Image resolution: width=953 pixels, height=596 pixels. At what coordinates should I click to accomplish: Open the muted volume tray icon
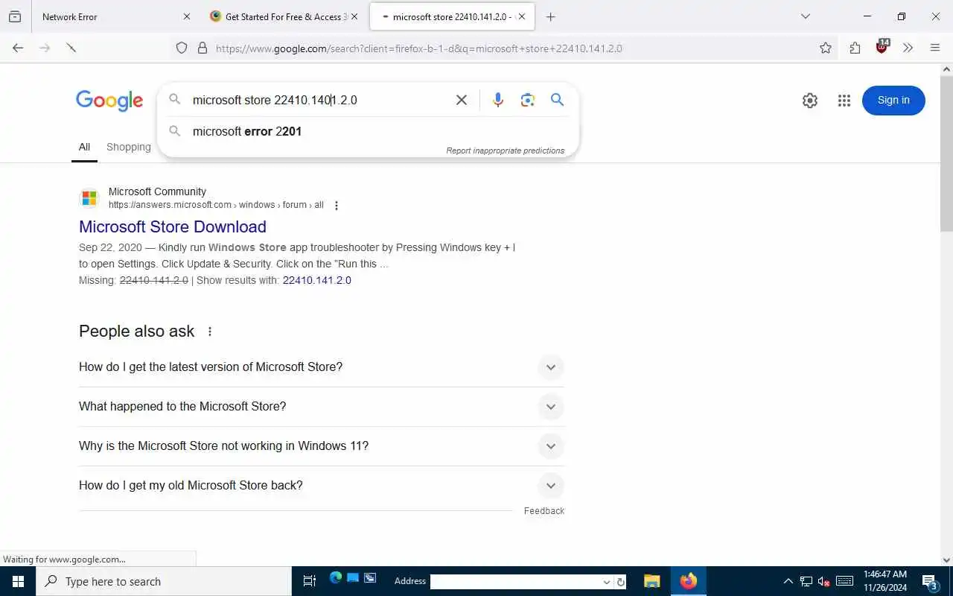pyautogui.click(x=824, y=581)
